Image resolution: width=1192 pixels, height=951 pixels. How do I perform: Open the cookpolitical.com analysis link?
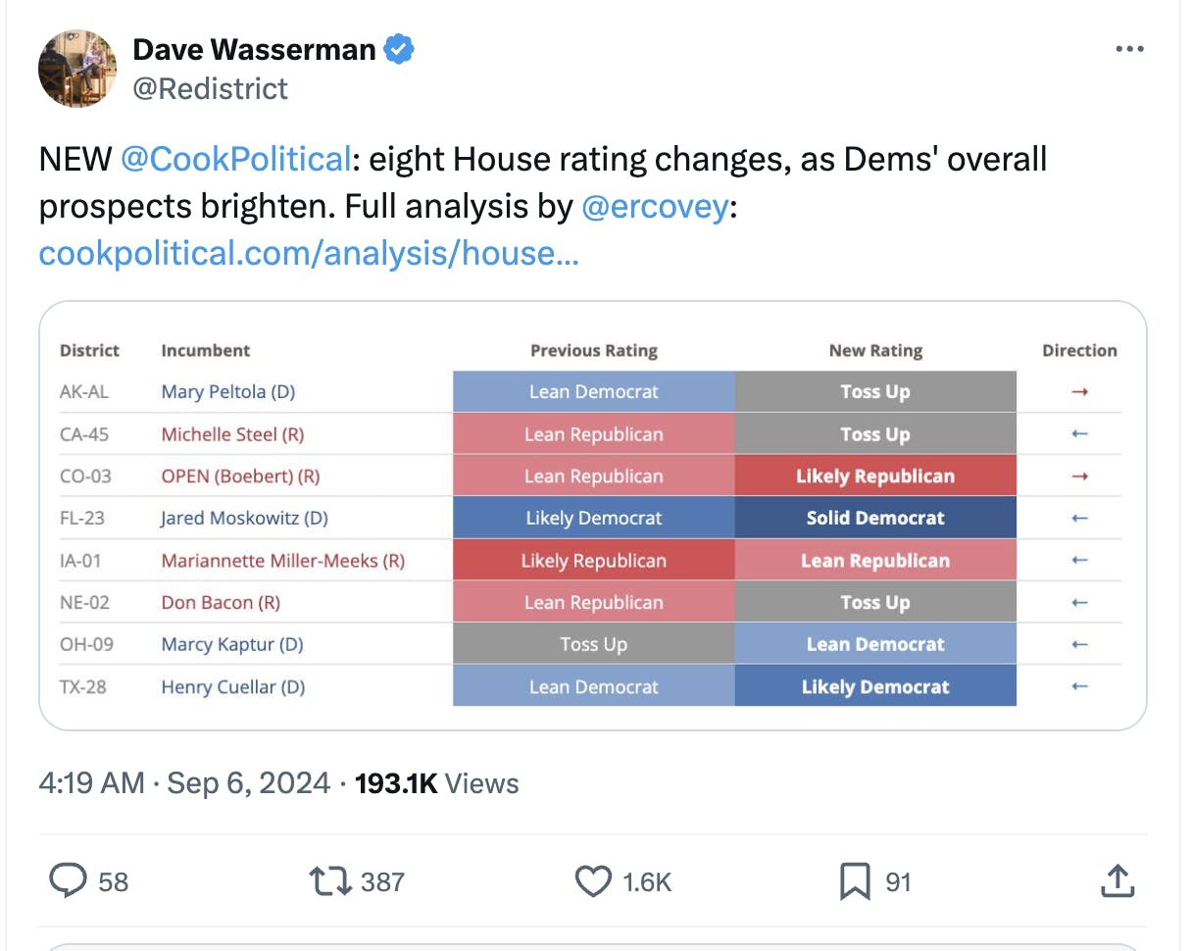(x=309, y=253)
